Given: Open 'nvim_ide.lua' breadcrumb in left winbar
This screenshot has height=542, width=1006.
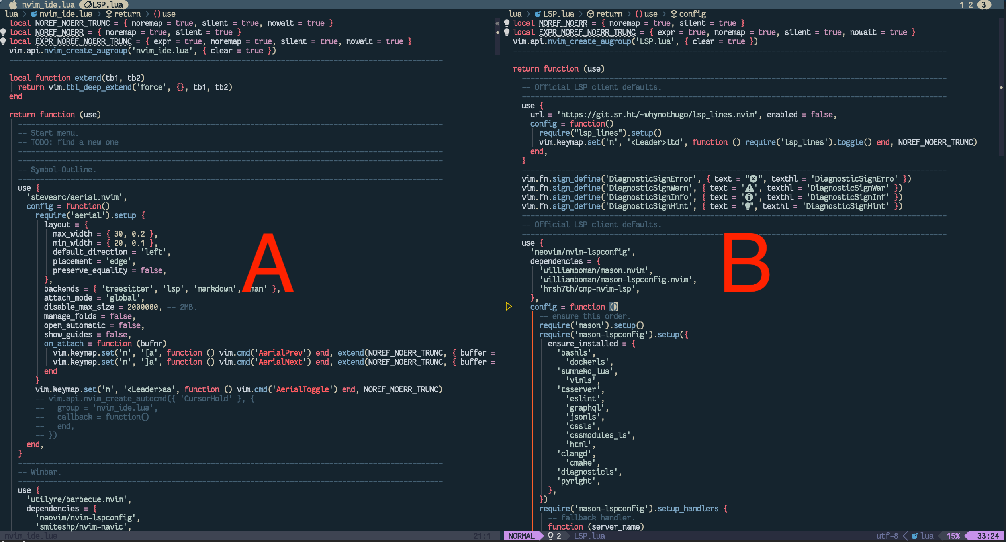Looking at the screenshot, I should pyautogui.click(x=65, y=14).
